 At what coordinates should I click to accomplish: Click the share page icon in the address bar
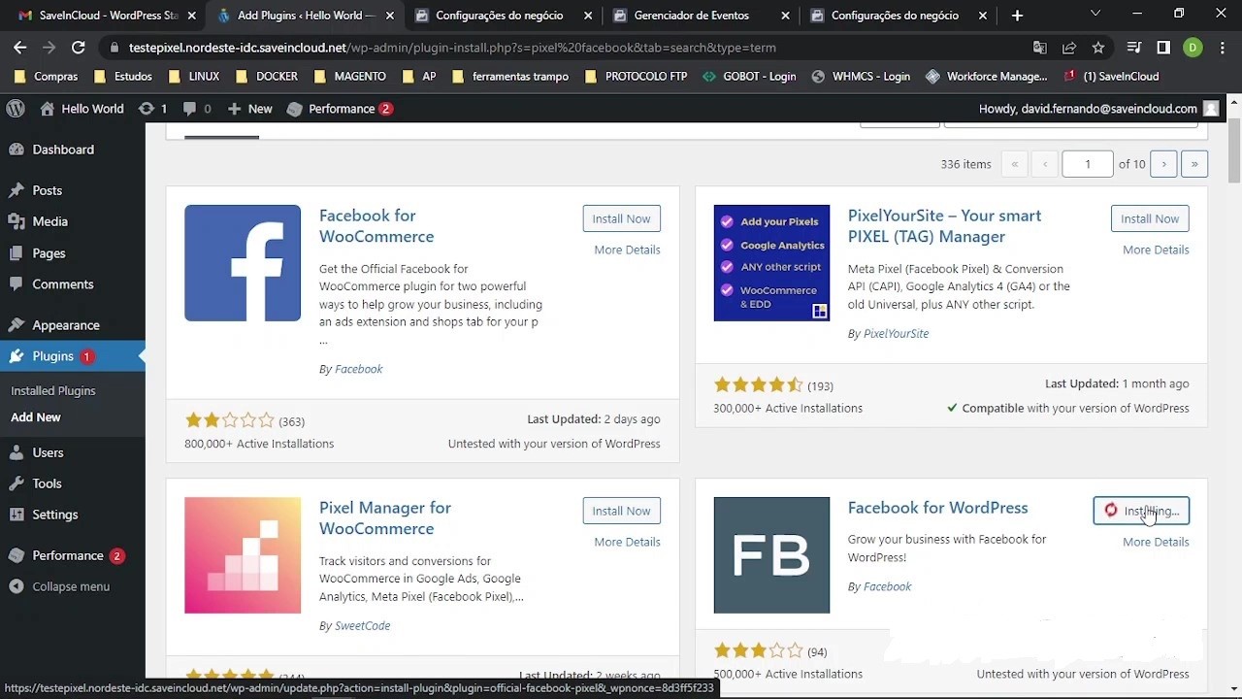coord(1068,47)
